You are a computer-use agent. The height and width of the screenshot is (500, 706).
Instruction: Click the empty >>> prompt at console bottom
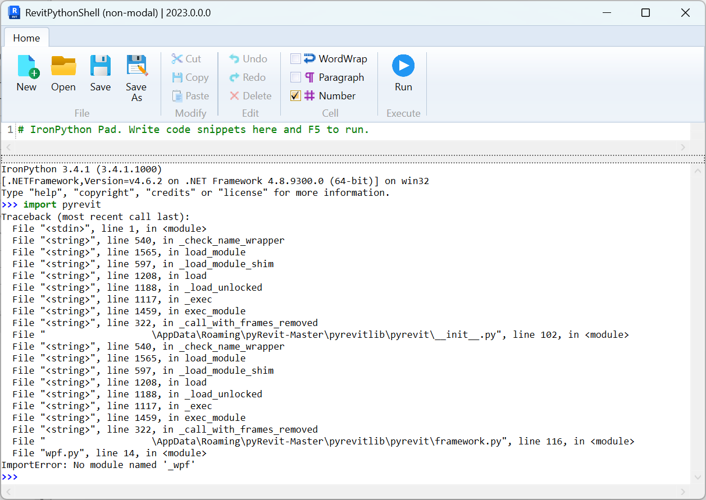(x=10, y=476)
